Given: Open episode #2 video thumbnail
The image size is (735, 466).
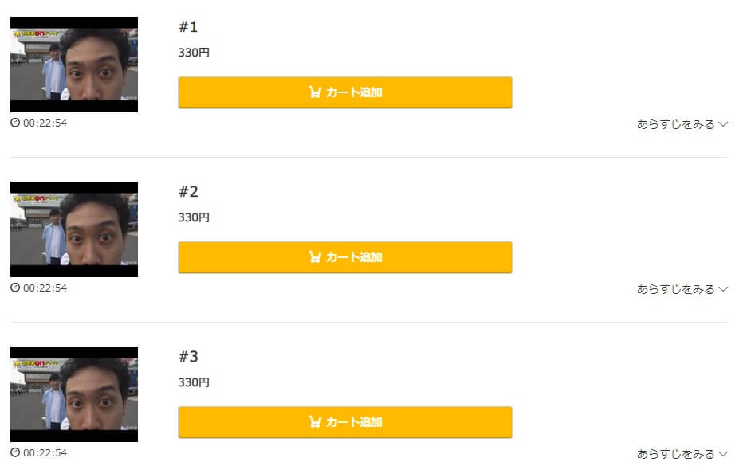Looking at the screenshot, I should [74, 229].
